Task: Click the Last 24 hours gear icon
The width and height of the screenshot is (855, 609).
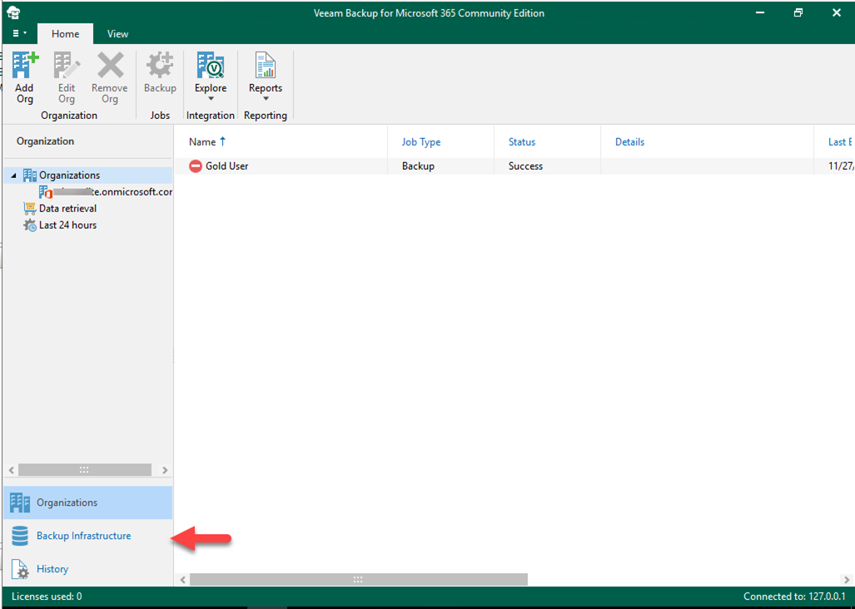Action: tap(29, 225)
